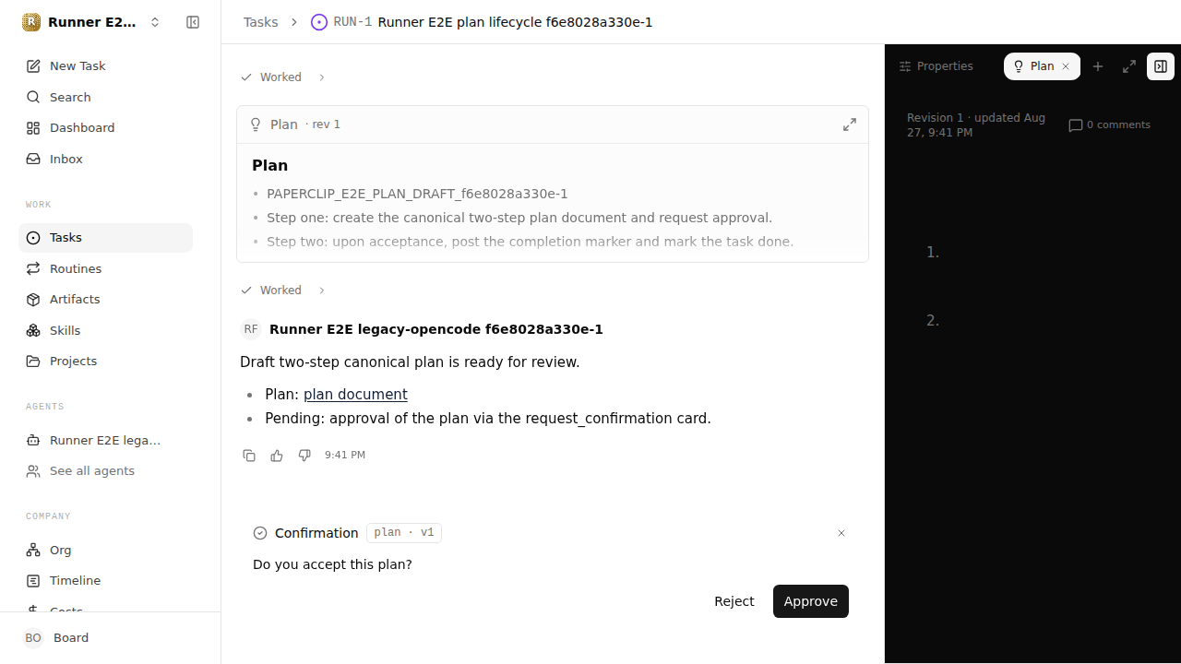This screenshot has width=1181, height=664.
Task: Open the plan document link
Action: point(355,395)
